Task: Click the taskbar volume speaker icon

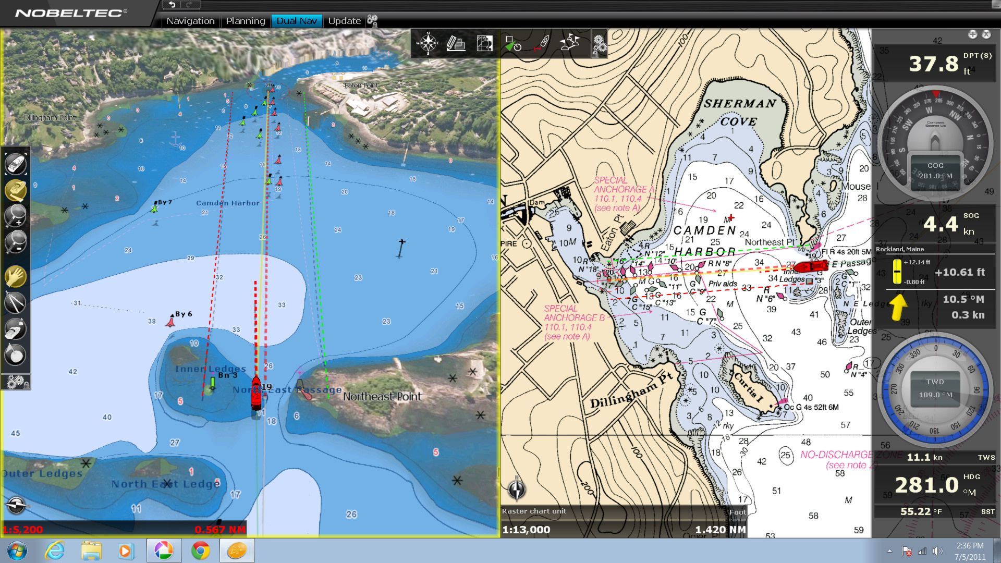Action: click(x=937, y=551)
